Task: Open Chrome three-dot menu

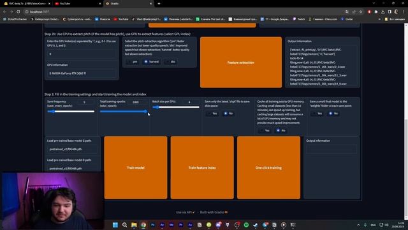Action: [404, 11]
